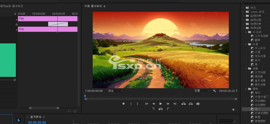Open the button editor plus icon
This screenshot has width=270, height=124.
pyautogui.click(x=233, y=109)
